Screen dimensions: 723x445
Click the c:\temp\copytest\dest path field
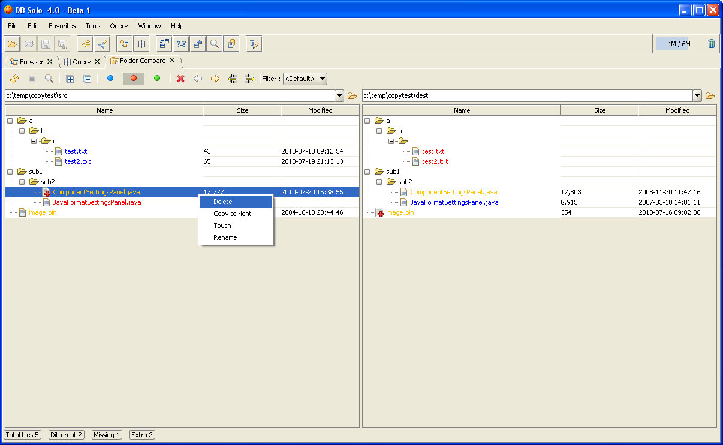[527, 95]
